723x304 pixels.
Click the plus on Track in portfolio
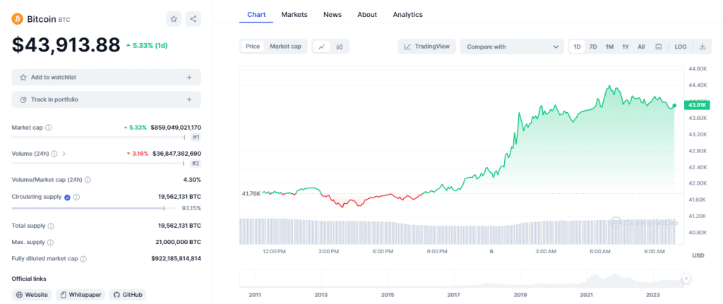pos(189,99)
